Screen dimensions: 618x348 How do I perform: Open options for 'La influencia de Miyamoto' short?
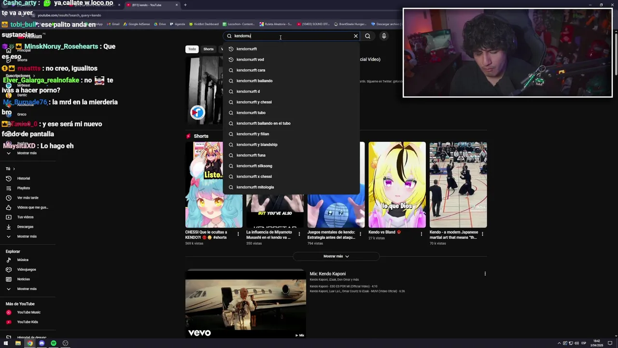tap(299, 234)
